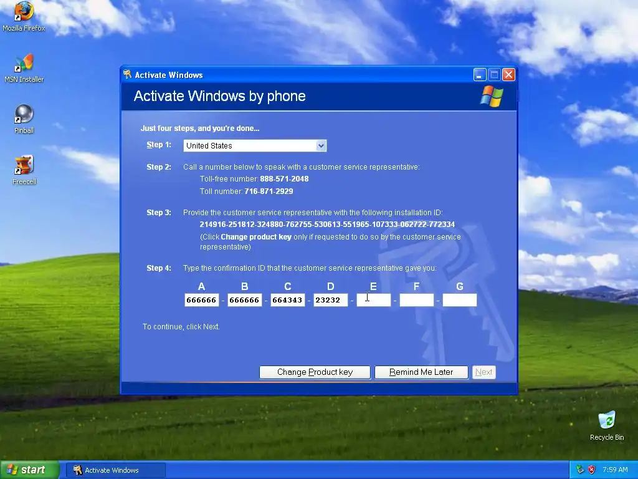Click the Change Product key button

click(x=315, y=372)
